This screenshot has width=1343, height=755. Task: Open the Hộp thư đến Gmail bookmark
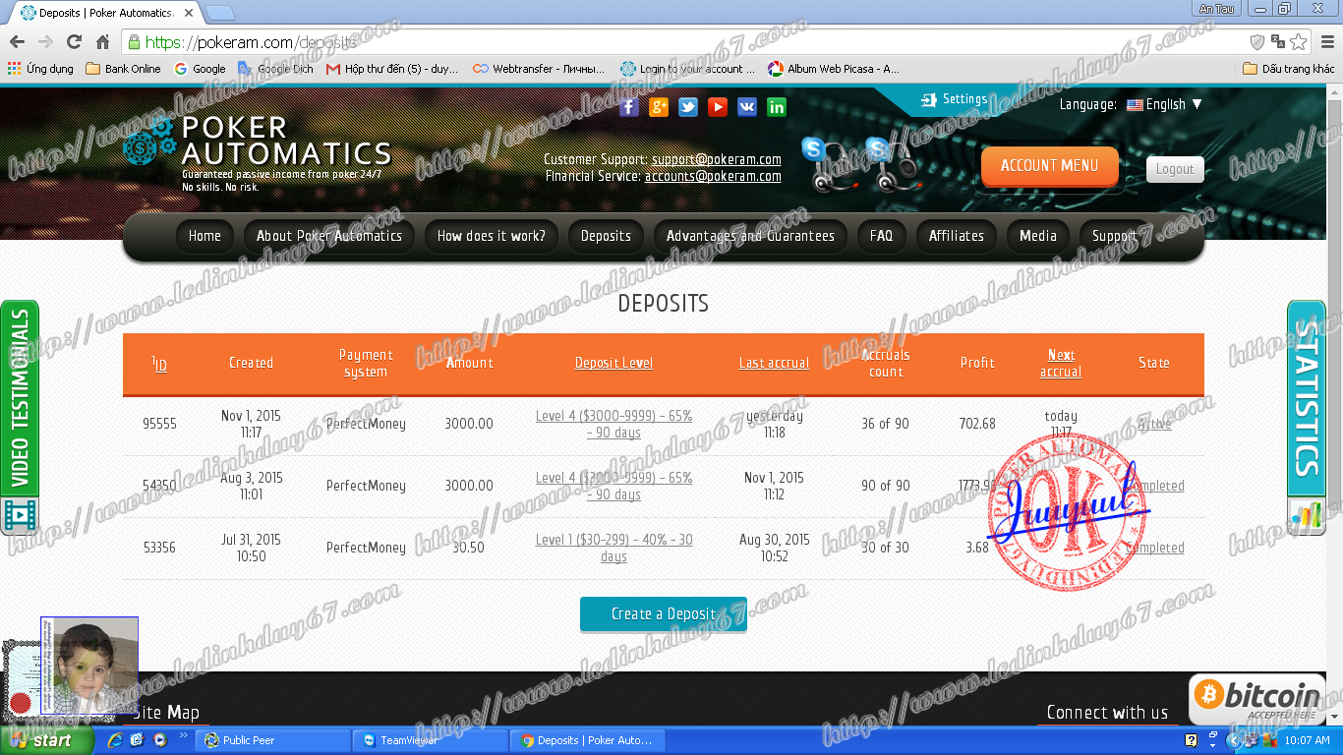point(392,69)
